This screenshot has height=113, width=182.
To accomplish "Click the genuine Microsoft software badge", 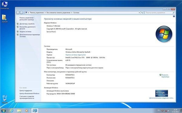I will click(162, 93).
